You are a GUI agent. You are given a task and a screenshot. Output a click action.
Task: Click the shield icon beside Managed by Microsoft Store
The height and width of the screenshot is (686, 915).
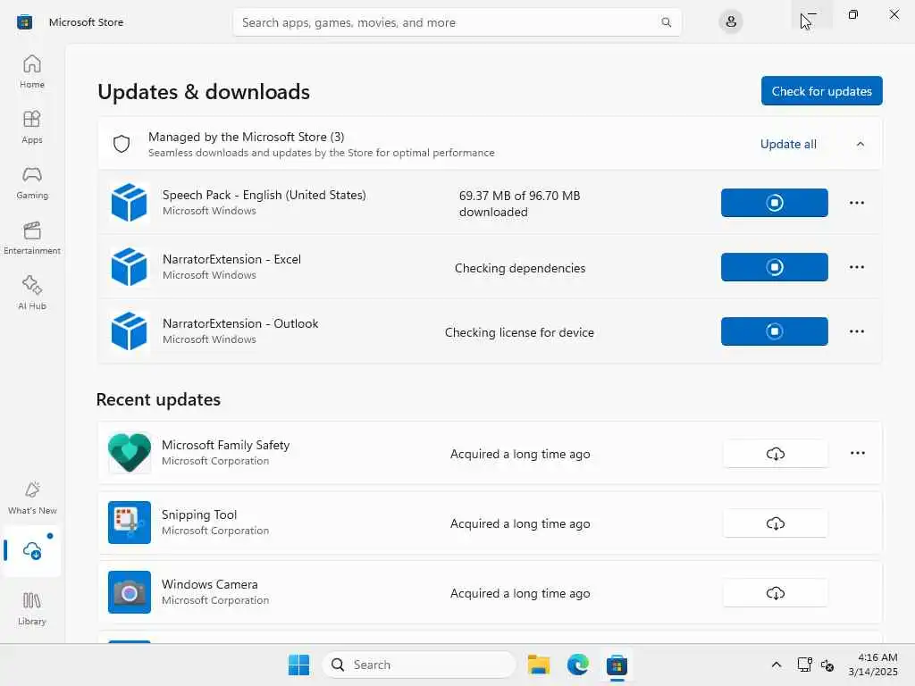click(122, 144)
